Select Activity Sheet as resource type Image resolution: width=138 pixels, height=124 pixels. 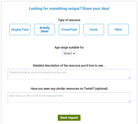tap(44, 30)
